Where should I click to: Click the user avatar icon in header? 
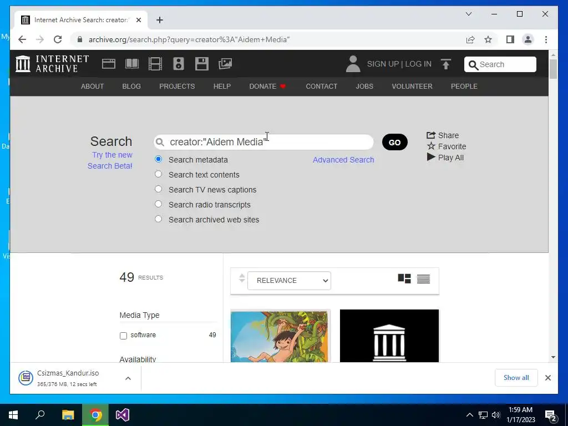353,64
